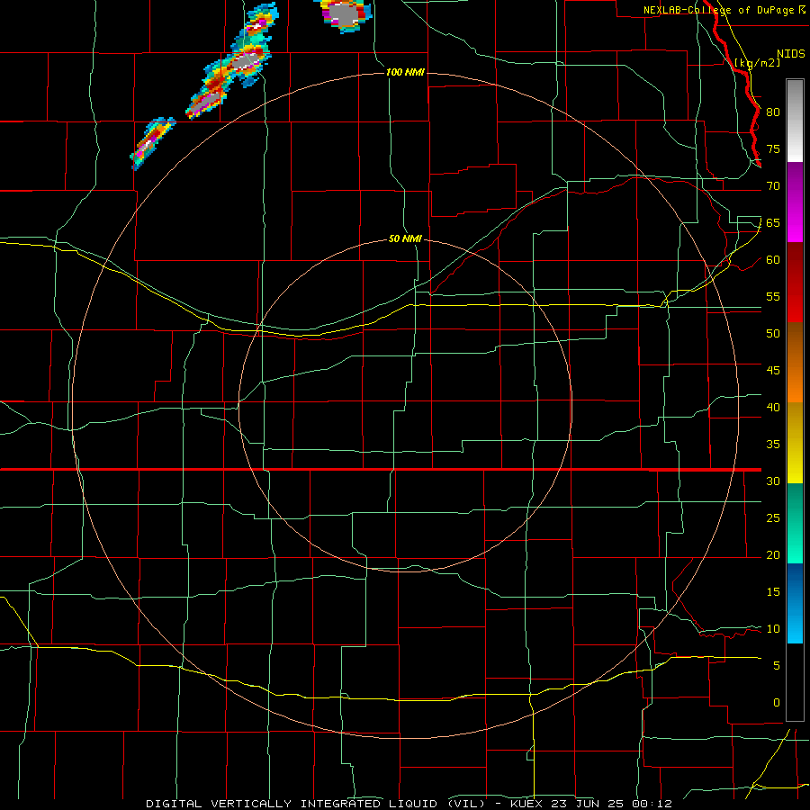Pick the purple-magenta segment of the color bar
810x810 pixels.
tap(795, 202)
